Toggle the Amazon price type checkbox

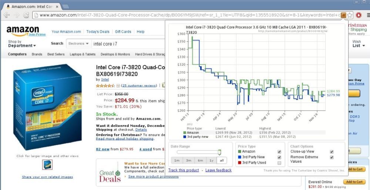pyautogui.click(x=279, y=152)
